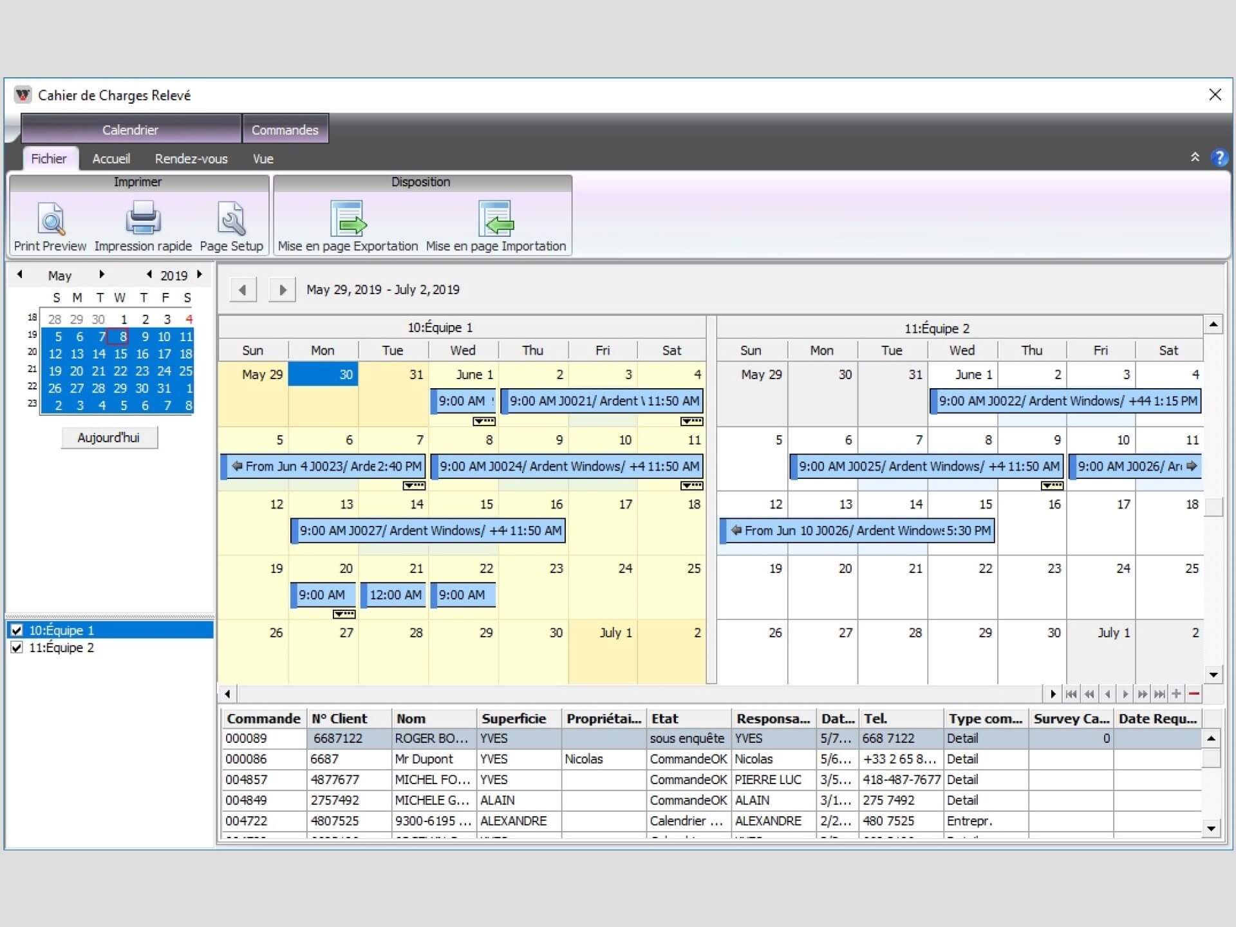Close the Cahier de Charges Relevé window
The height and width of the screenshot is (927, 1236).
click(x=1215, y=95)
